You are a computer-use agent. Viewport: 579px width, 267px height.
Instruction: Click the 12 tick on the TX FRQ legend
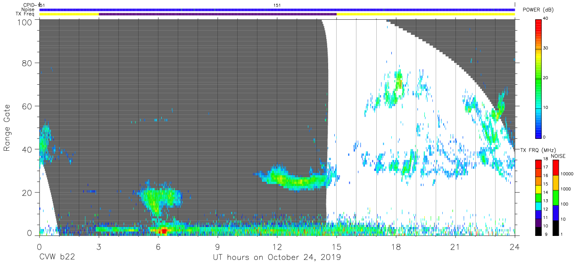click(x=546, y=208)
